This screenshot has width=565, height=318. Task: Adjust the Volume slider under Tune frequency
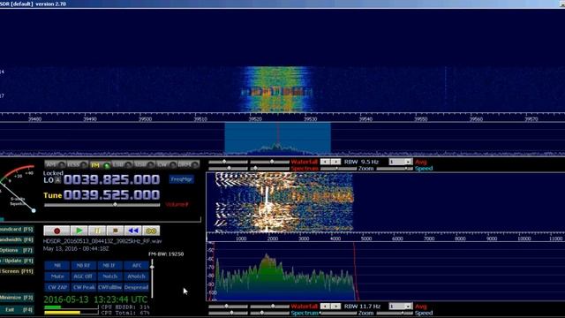coord(102,204)
